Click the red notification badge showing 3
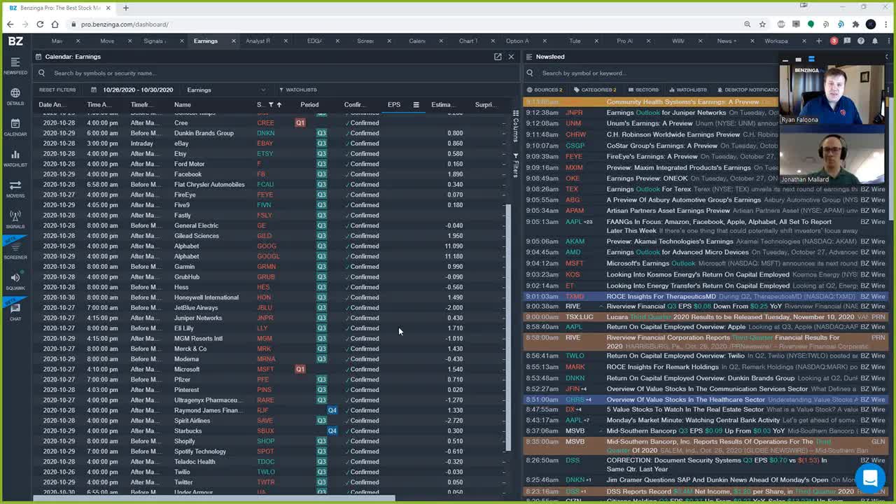896x504 pixels. click(834, 41)
